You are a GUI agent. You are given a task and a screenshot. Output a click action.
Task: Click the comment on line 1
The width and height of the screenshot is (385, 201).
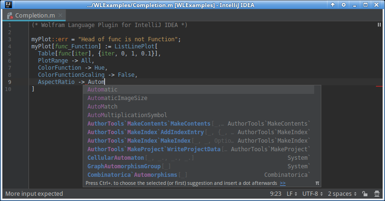click(109, 25)
